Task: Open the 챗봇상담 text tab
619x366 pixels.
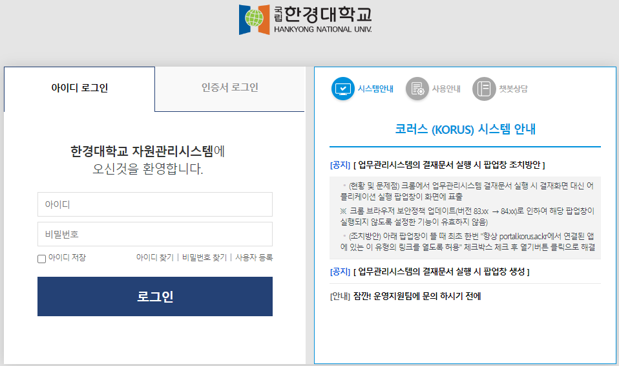Action: pyautogui.click(x=513, y=89)
